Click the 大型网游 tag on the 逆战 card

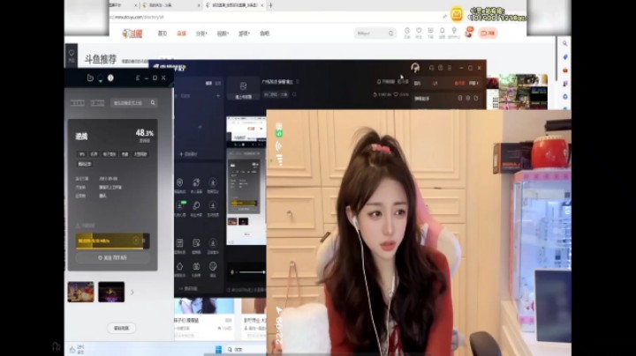point(140,154)
